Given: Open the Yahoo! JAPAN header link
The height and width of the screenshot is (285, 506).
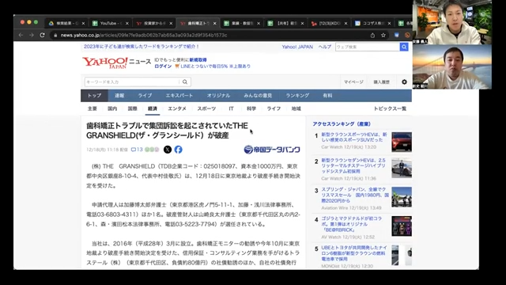Looking at the screenshot, I should [297, 47].
